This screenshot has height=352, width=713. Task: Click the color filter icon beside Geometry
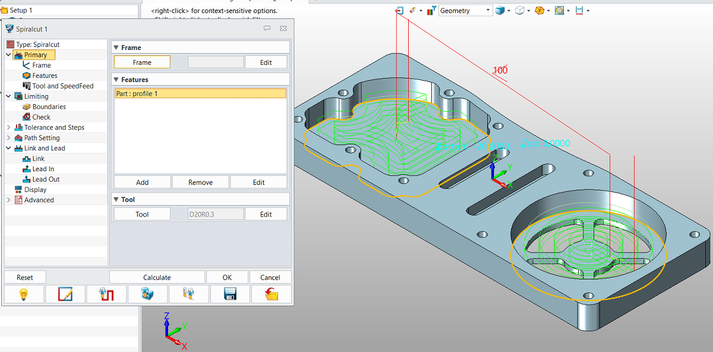coord(431,11)
